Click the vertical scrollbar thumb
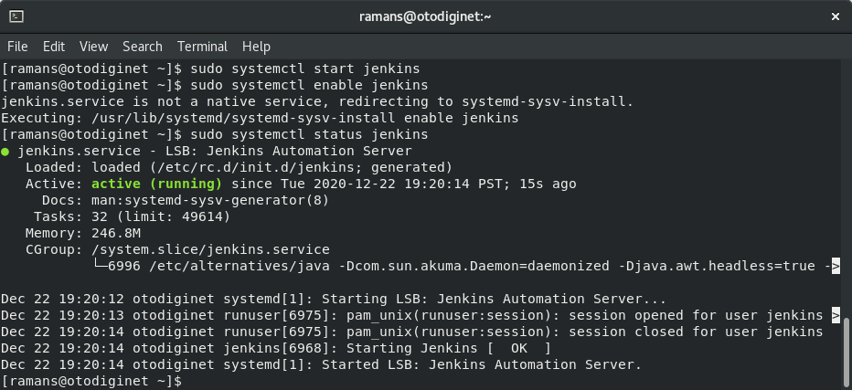 (x=847, y=353)
